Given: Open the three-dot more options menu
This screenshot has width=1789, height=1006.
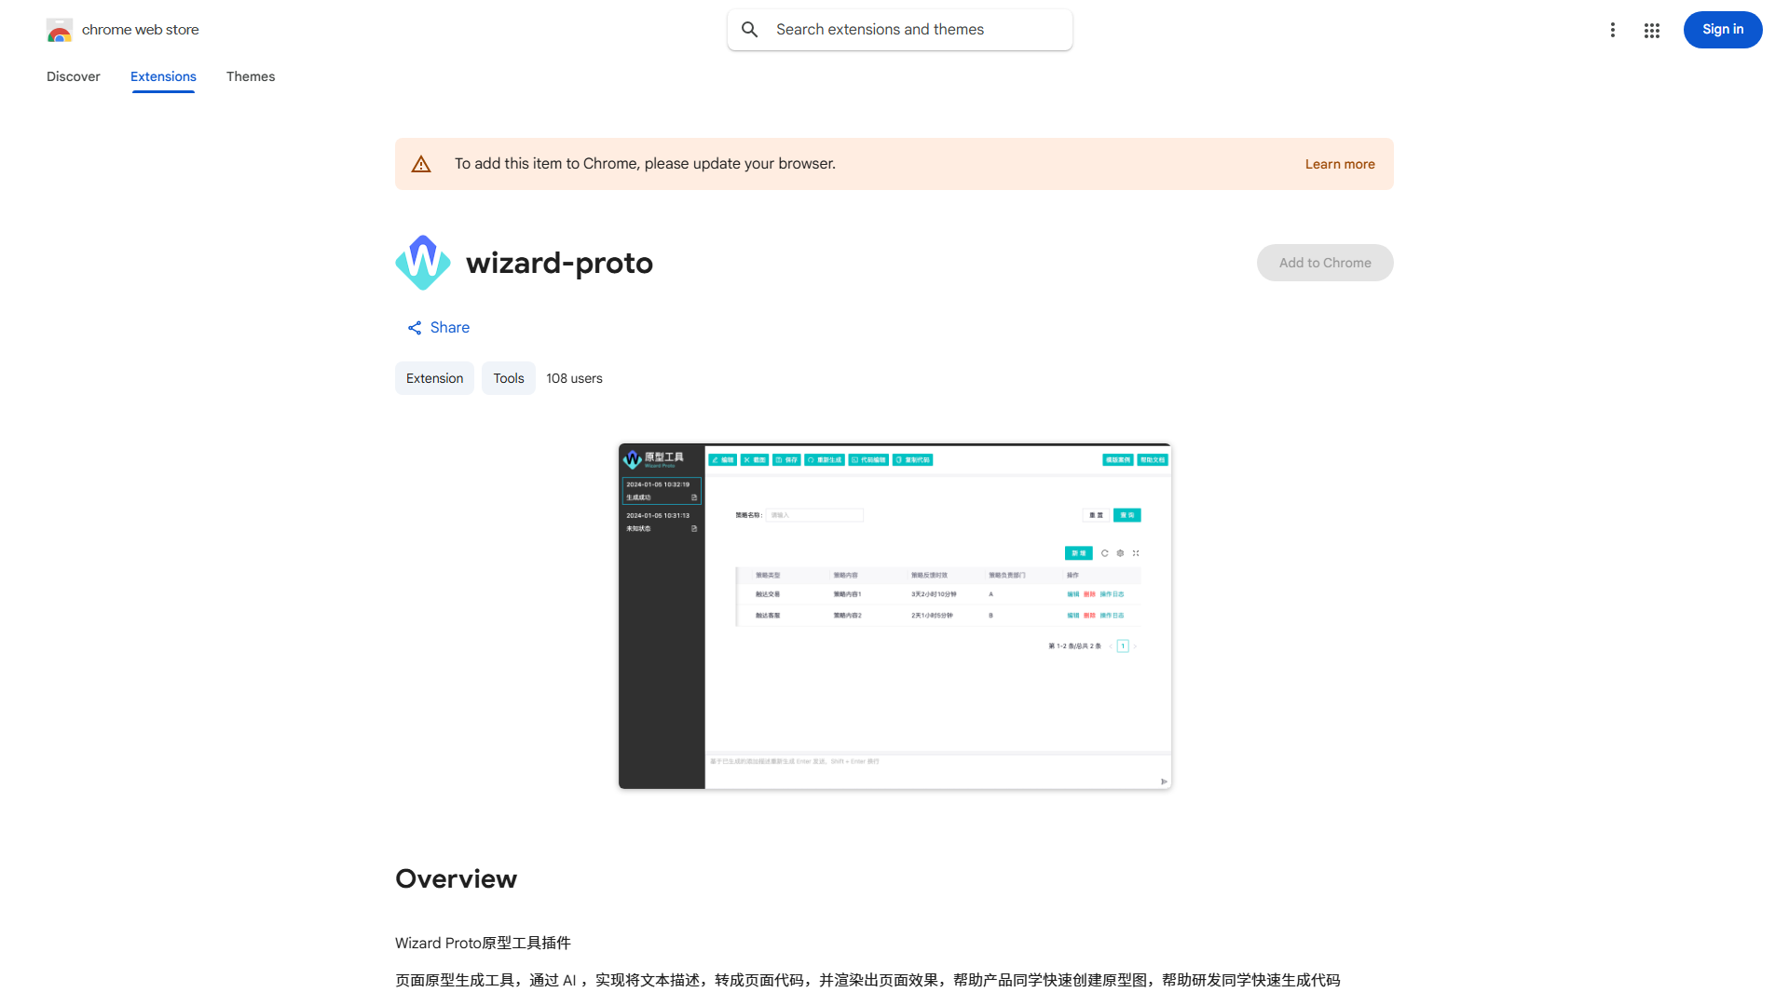Looking at the screenshot, I should click(x=1613, y=29).
